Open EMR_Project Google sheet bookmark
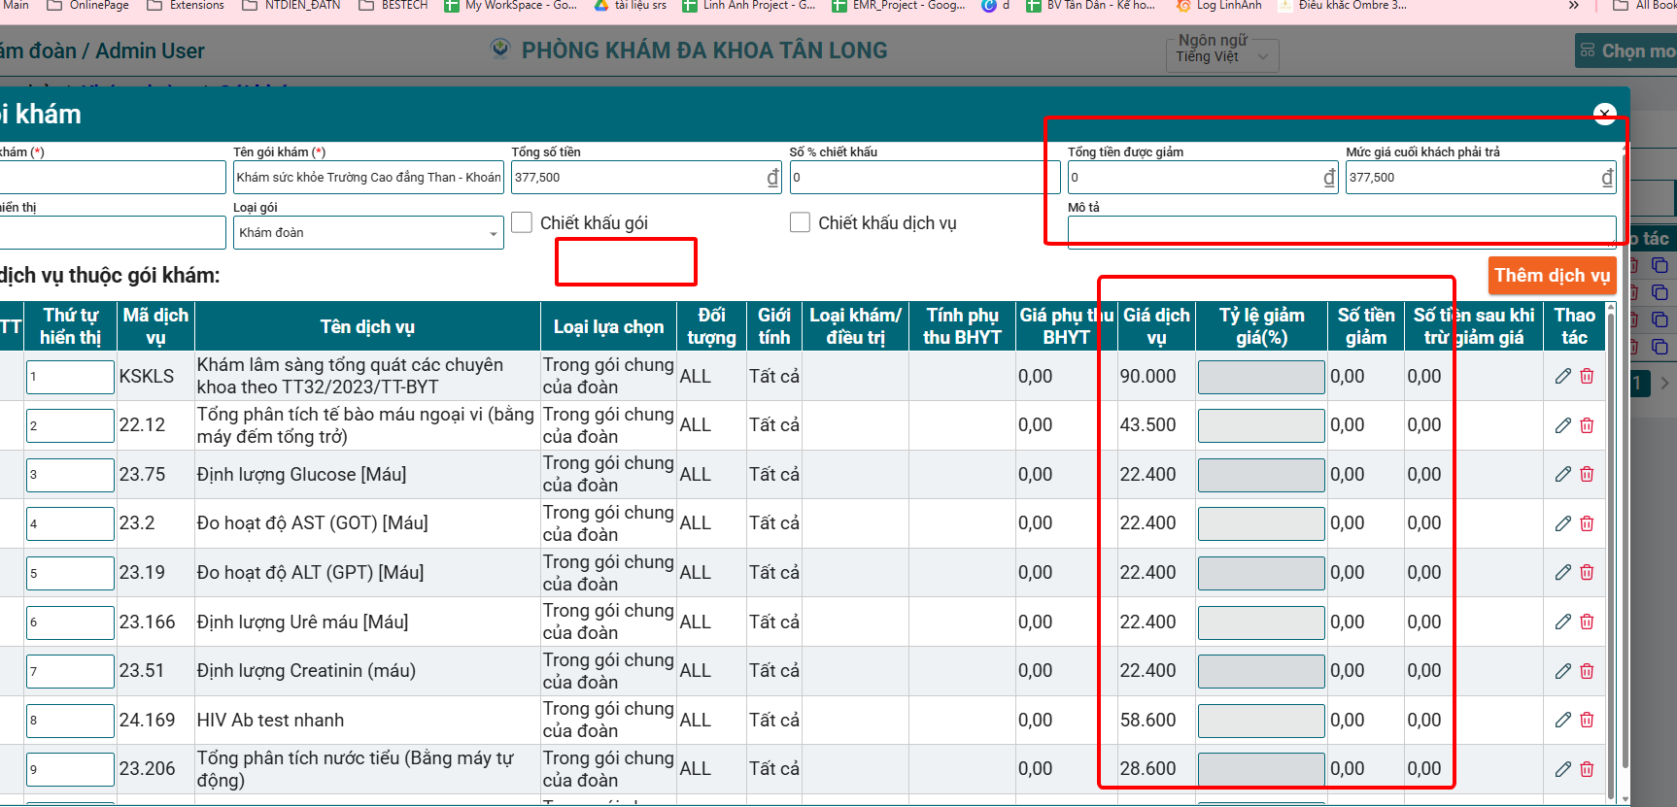Screen dimensions: 1677x807 899,6
